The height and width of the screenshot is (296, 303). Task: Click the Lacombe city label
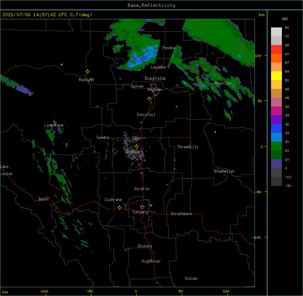[x=158, y=67]
